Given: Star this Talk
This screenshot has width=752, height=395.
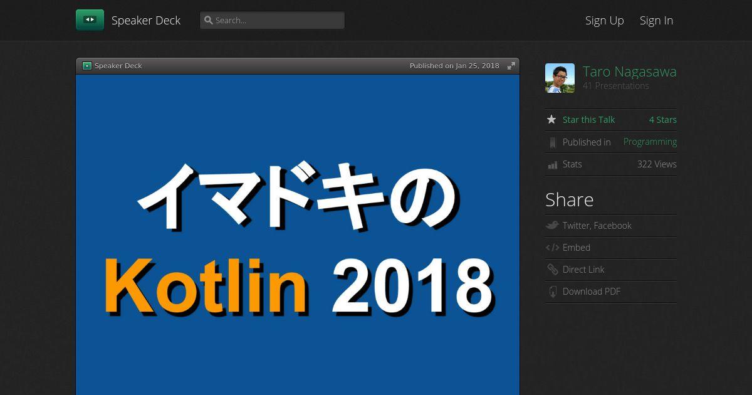Looking at the screenshot, I should click(588, 120).
